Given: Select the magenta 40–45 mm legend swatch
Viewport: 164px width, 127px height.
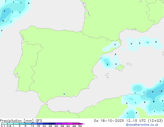Looking at the screenshot, I should pos(70,124).
